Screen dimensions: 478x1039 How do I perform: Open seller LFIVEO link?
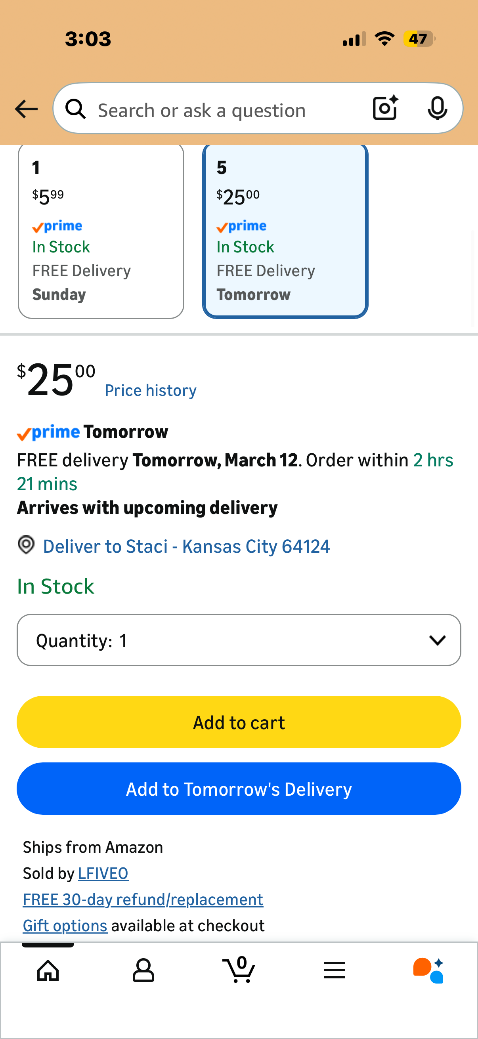pos(103,873)
